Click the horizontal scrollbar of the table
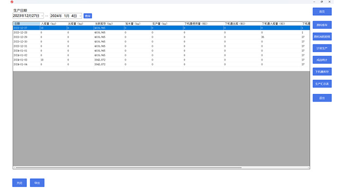 129,168
